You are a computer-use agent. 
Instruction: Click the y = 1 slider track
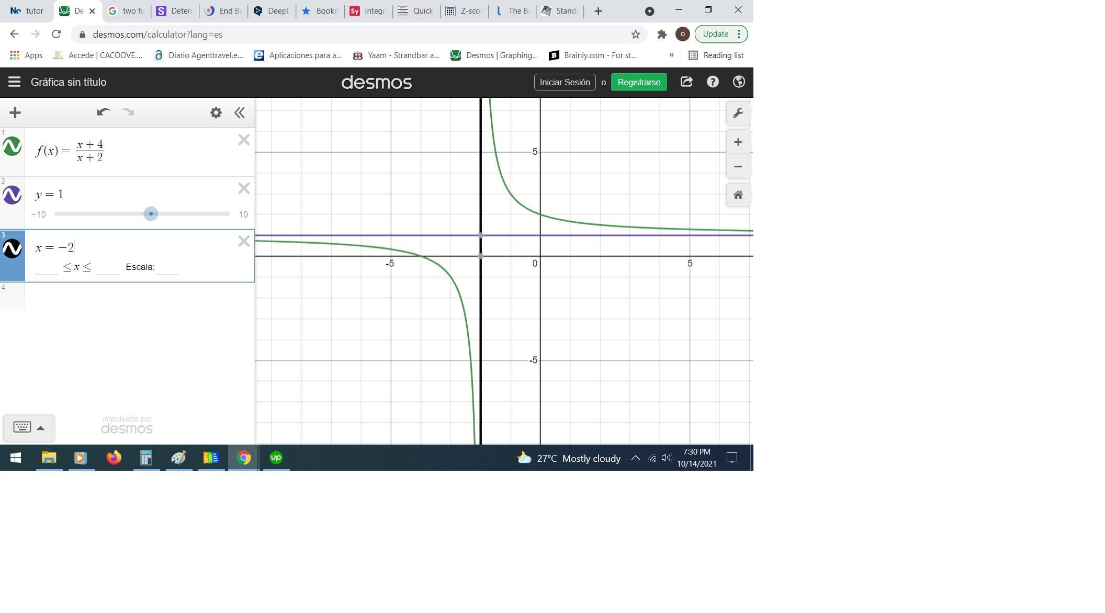pyautogui.click(x=199, y=214)
